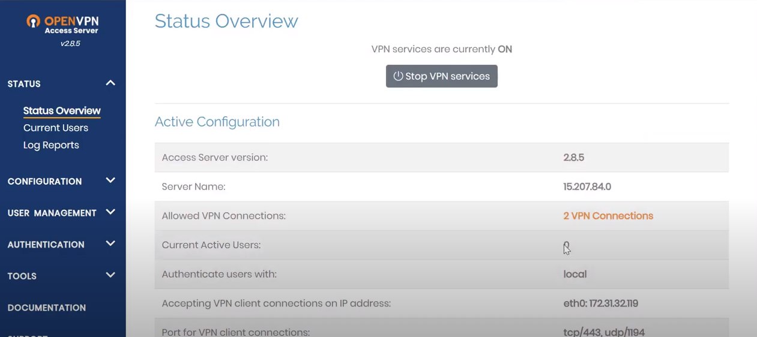
Task: Select the TOOLS menu heading
Action: [22, 276]
